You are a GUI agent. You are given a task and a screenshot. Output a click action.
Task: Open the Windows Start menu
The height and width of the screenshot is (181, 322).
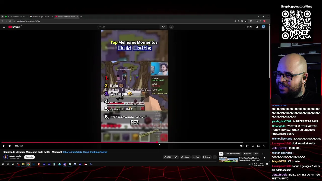[3, 164]
